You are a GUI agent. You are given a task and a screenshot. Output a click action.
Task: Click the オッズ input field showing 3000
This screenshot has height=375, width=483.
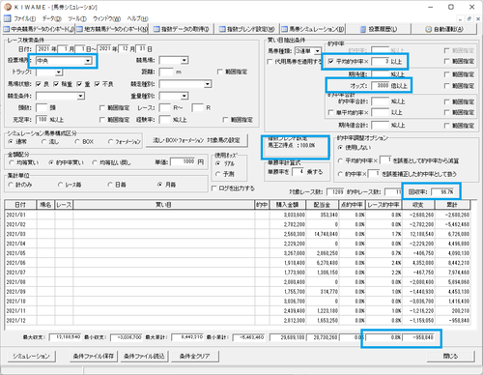[381, 86]
